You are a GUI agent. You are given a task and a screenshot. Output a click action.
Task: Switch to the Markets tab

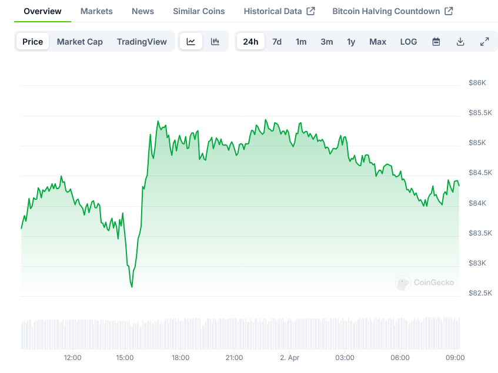(96, 11)
